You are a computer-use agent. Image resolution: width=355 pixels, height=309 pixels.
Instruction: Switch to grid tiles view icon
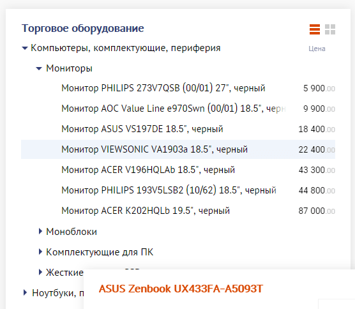coord(330,29)
